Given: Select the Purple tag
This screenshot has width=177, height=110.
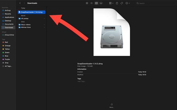Looking at the screenshot, I should click(7, 59).
